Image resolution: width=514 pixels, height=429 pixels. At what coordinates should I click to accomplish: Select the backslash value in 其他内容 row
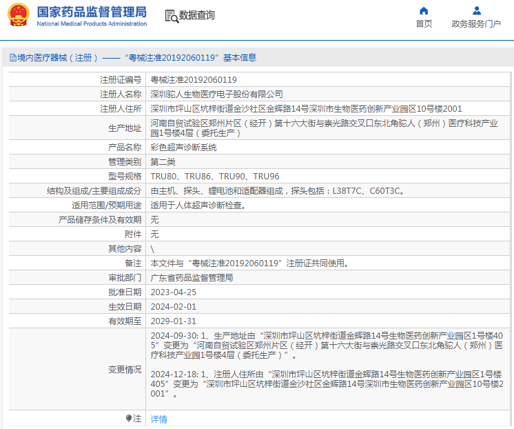152,249
